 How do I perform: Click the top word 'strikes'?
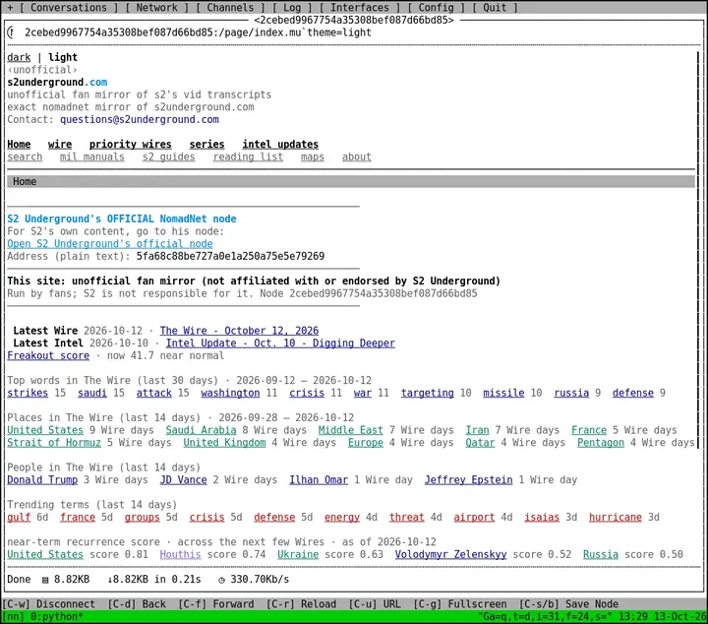[28, 393]
